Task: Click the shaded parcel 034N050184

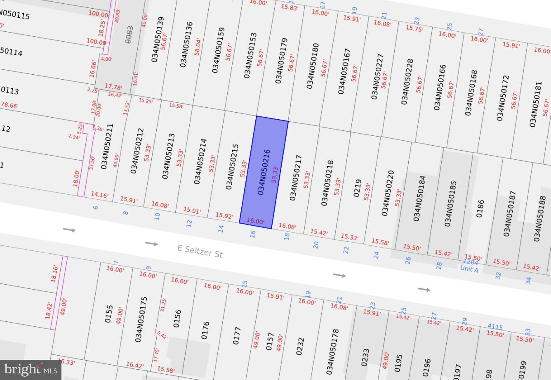Action: [419, 198]
